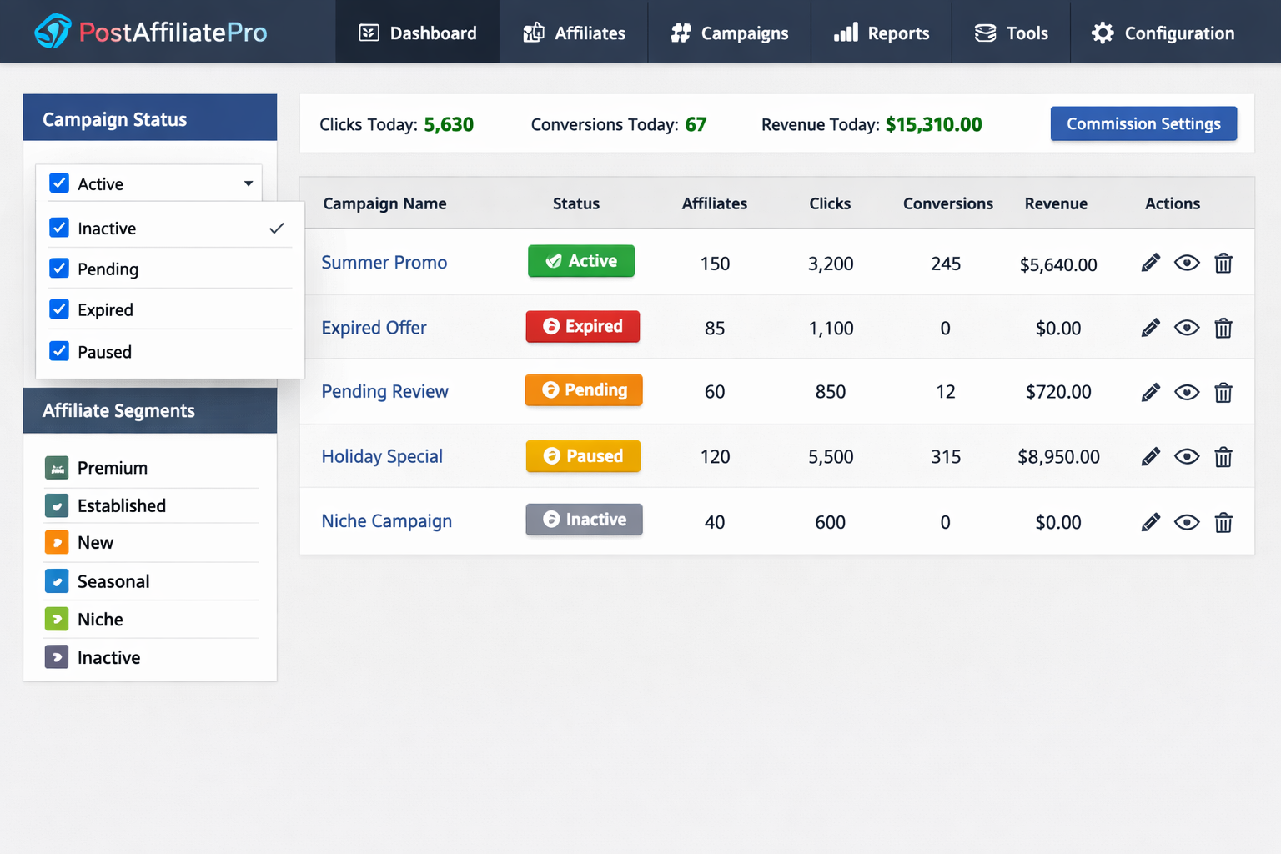
Task: Click the PostAffiliatePro logo
Action: (150, 32)
